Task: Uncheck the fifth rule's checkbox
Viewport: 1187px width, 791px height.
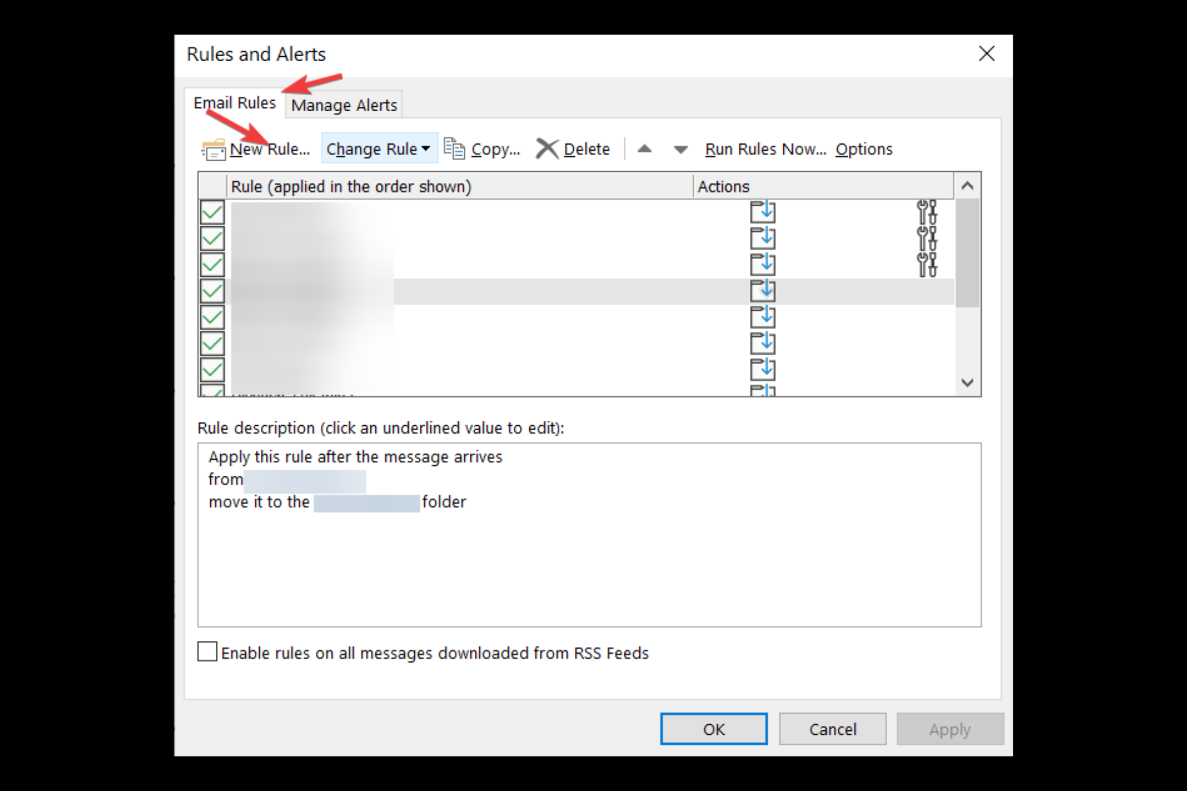Action: [212, 317]
